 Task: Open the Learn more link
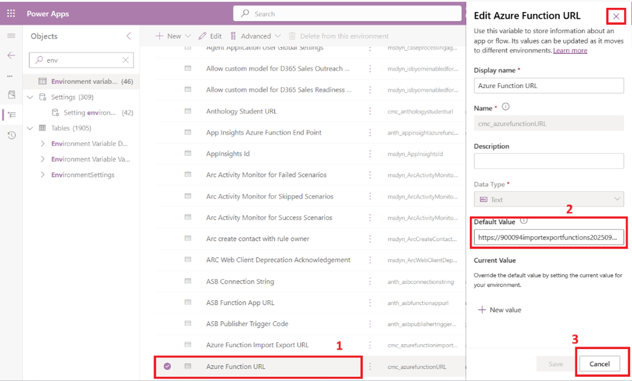point(570,51)
